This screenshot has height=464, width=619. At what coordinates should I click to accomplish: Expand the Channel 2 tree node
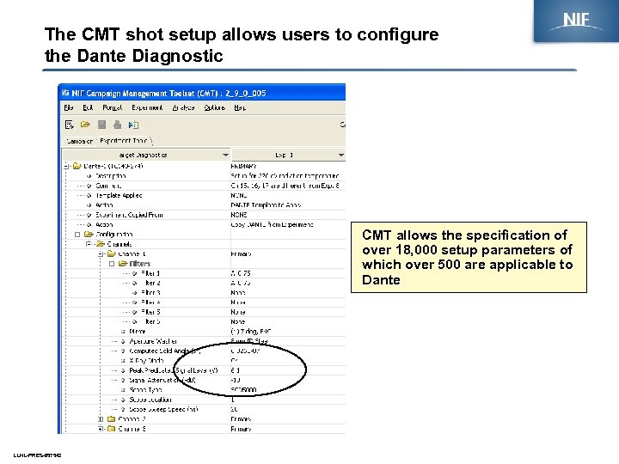pos(101,418)
